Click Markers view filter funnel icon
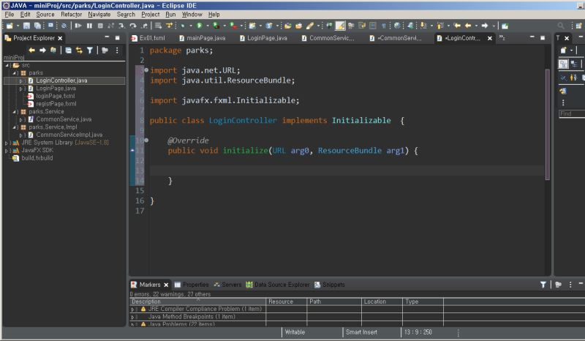Viewport: 585px width, 341px height. [x=543, y=285]
